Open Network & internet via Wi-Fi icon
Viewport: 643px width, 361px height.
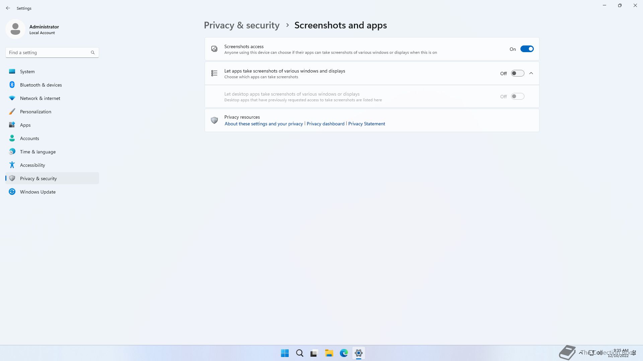(12, 98)
